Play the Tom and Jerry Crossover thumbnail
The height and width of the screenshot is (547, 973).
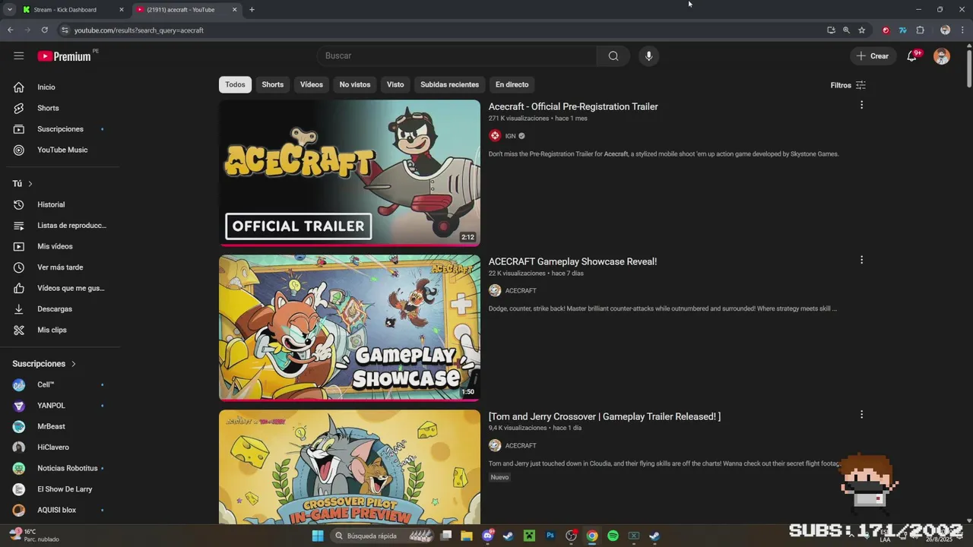[x=350, y=467]
